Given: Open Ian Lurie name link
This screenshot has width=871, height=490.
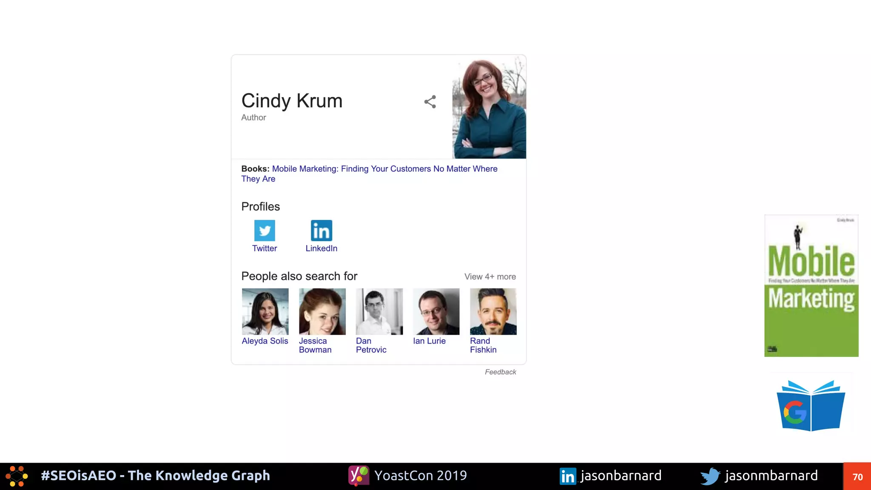Looking at the screenshot, I should point(429,341).
